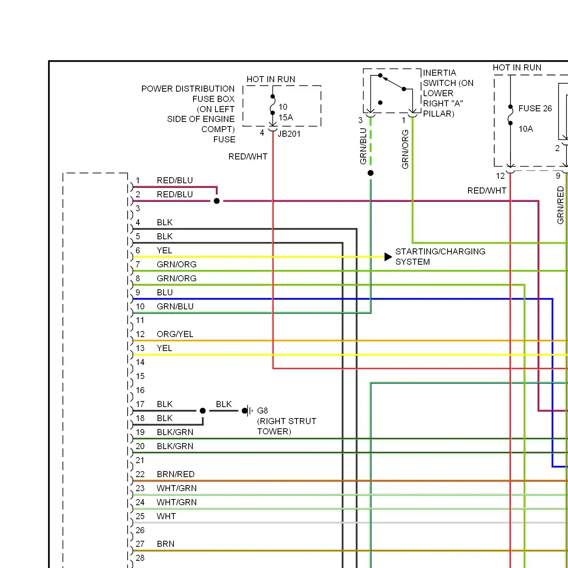Click pin 7 'GRN/ORG' label

[x=177, y=264]
